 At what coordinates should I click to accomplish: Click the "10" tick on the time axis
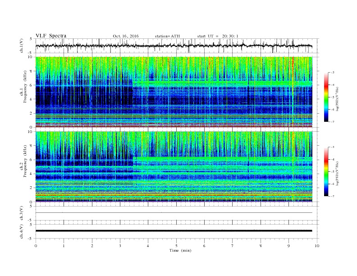pos(317,246)
